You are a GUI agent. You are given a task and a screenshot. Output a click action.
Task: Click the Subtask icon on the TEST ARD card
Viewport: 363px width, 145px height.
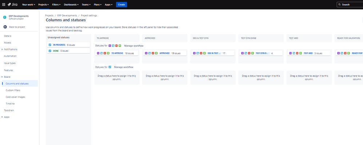pos(294,53)
